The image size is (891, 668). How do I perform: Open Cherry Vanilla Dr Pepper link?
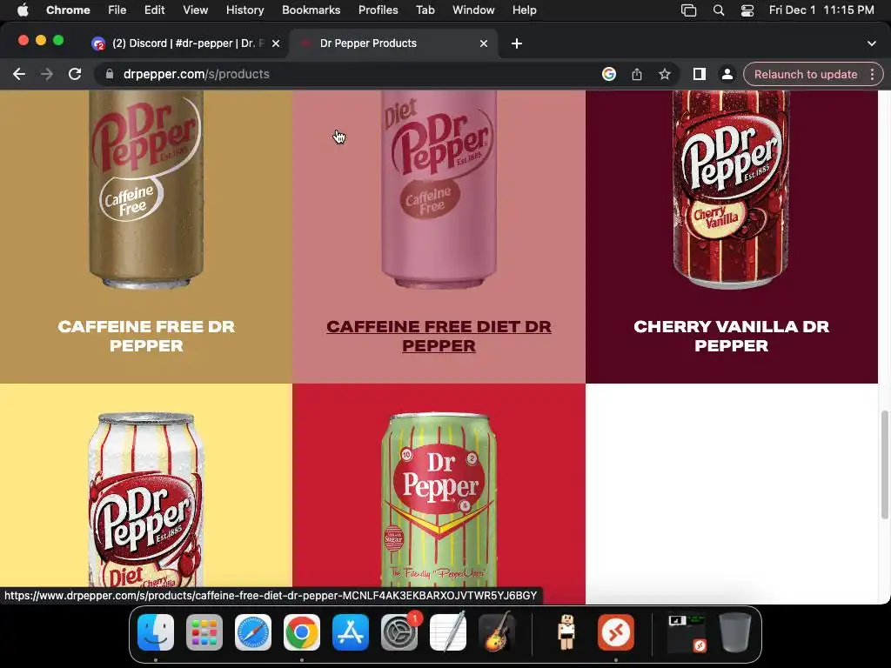click(x=731, y=336)
